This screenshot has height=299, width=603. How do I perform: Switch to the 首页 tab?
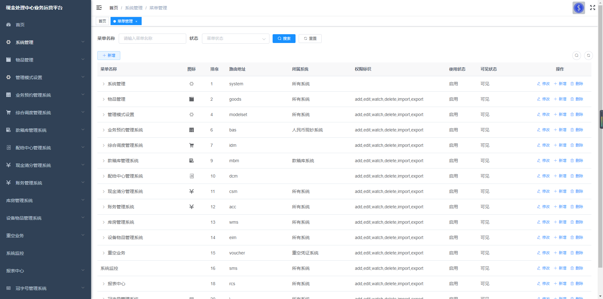[102, 21]
